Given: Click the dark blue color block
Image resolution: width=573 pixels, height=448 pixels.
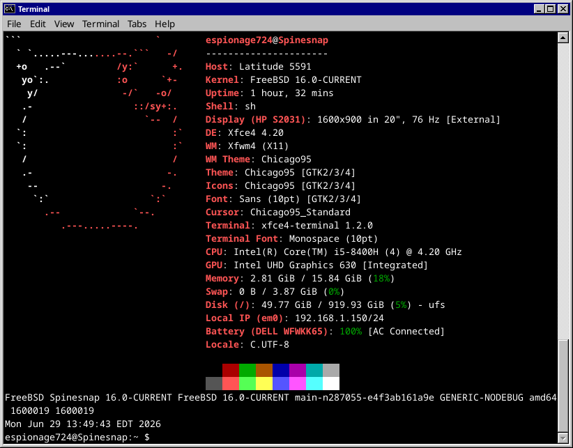Looking at the screenshot, I should click(281, 370).
